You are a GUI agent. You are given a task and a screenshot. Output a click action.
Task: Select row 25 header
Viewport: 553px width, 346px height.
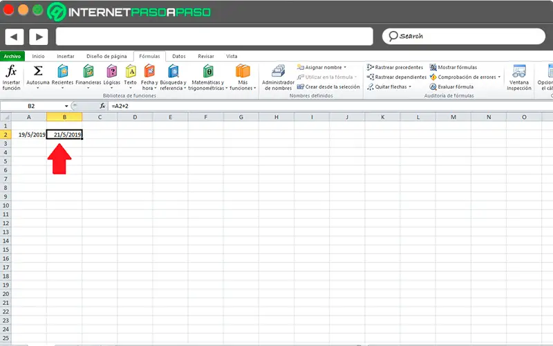(x=6, y=338)
